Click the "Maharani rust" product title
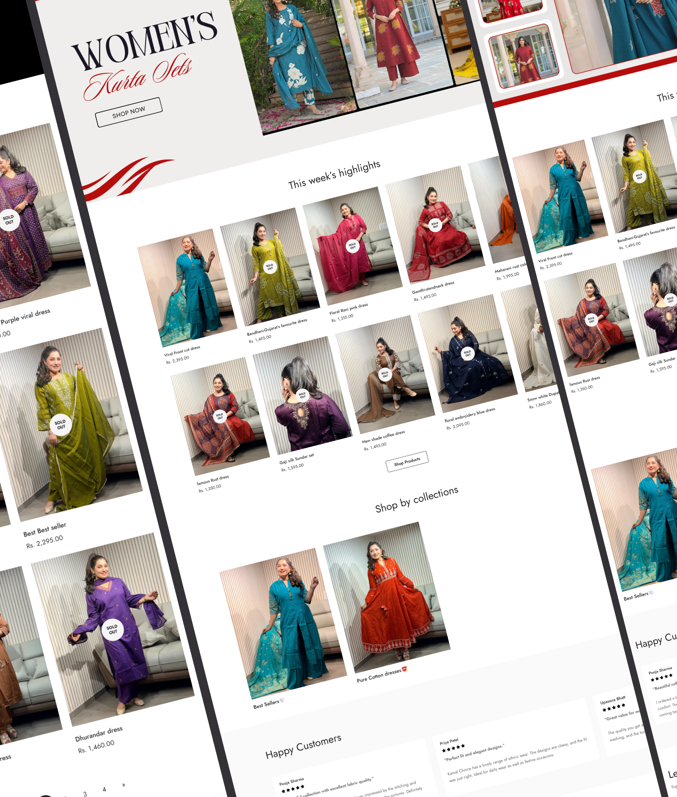 coord(511,268)
